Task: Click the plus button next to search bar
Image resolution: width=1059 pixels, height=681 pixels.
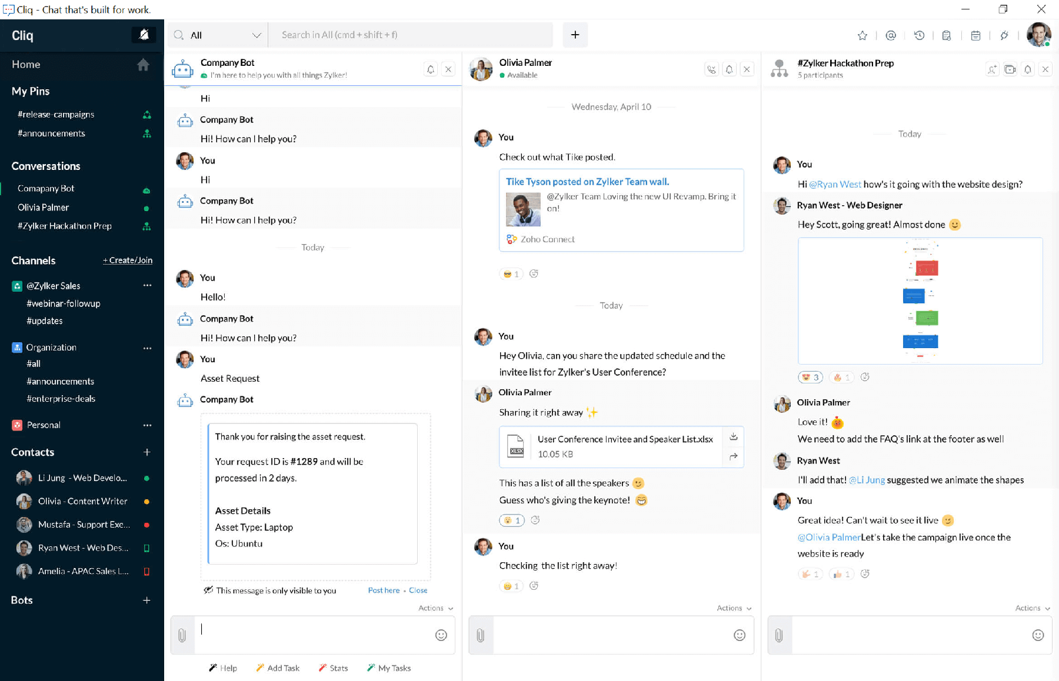Action: 575,35
